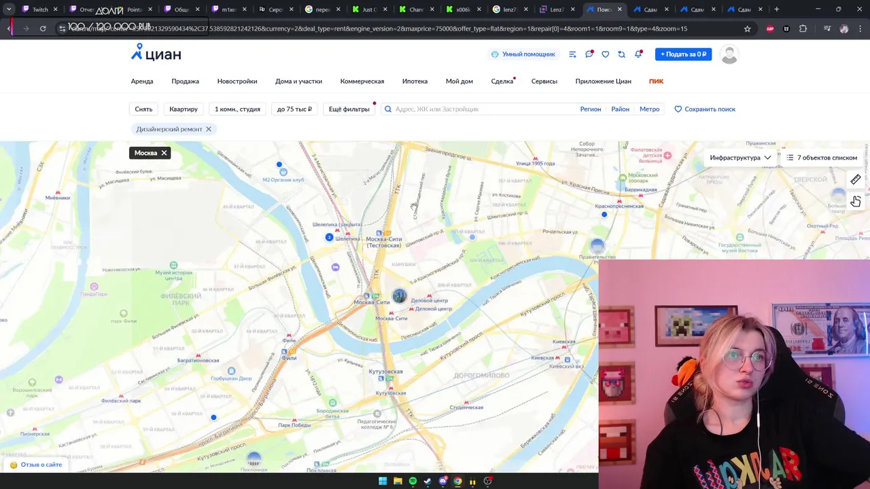Image resolution: width=870 pixels, height=489 pixels.
Task: Click the cluster marker numbered 2 near Шелепиха
Action: coord(329,237)
